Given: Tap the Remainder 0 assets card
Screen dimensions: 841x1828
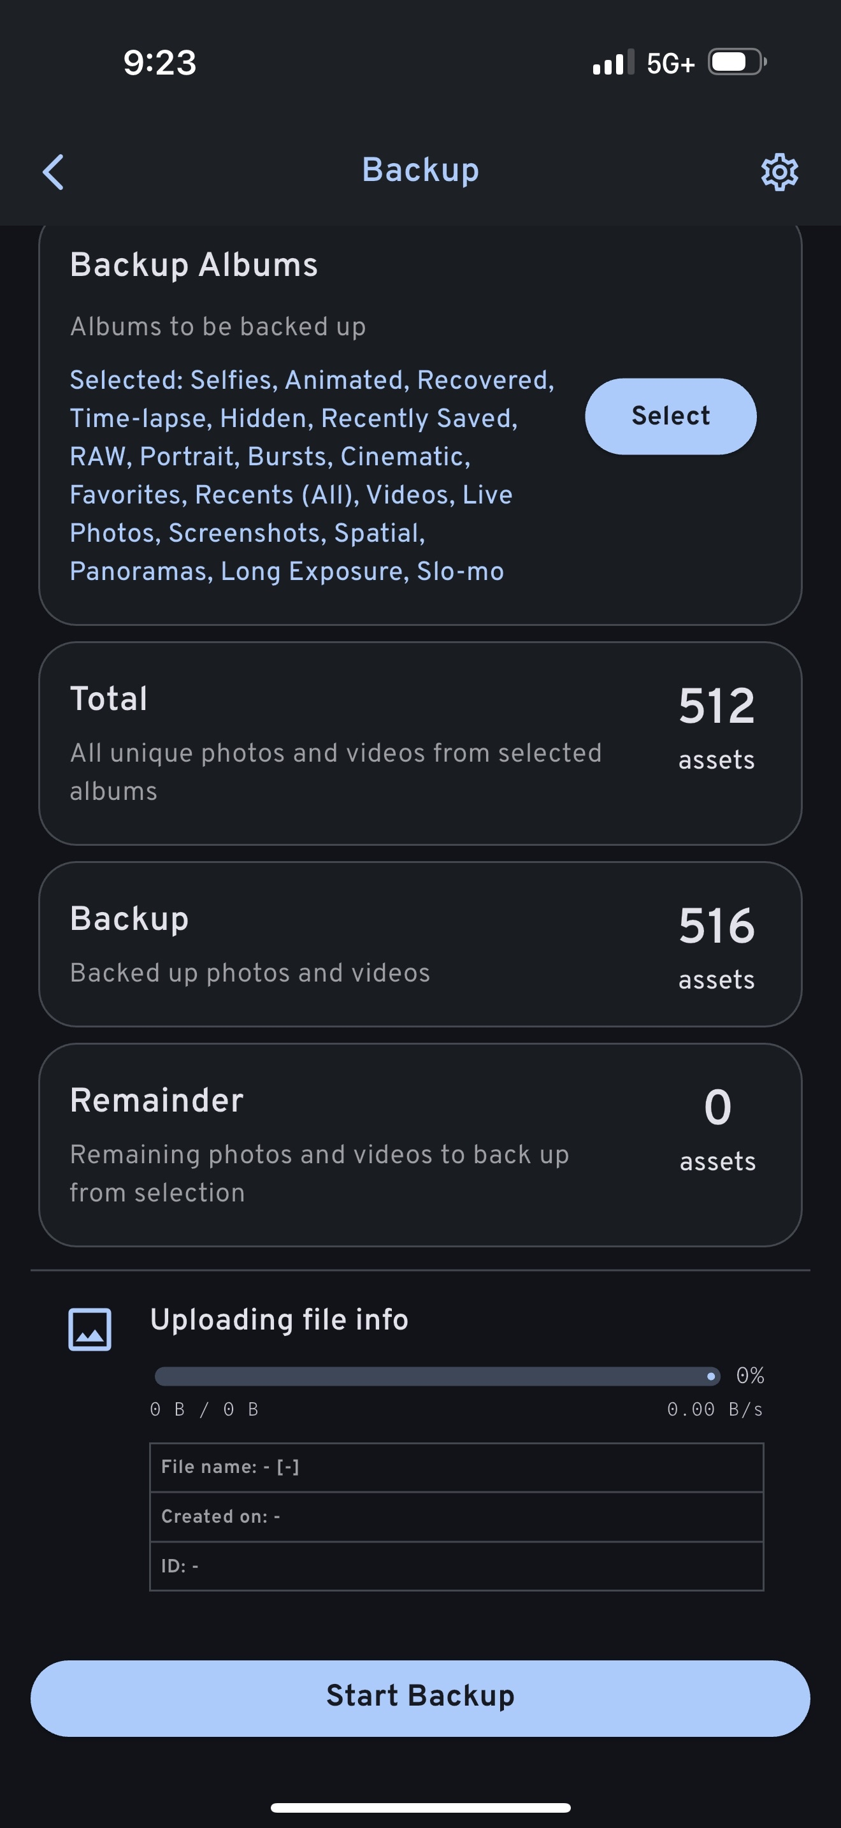Looking at the screenshot, I should tap(420, 1144).
